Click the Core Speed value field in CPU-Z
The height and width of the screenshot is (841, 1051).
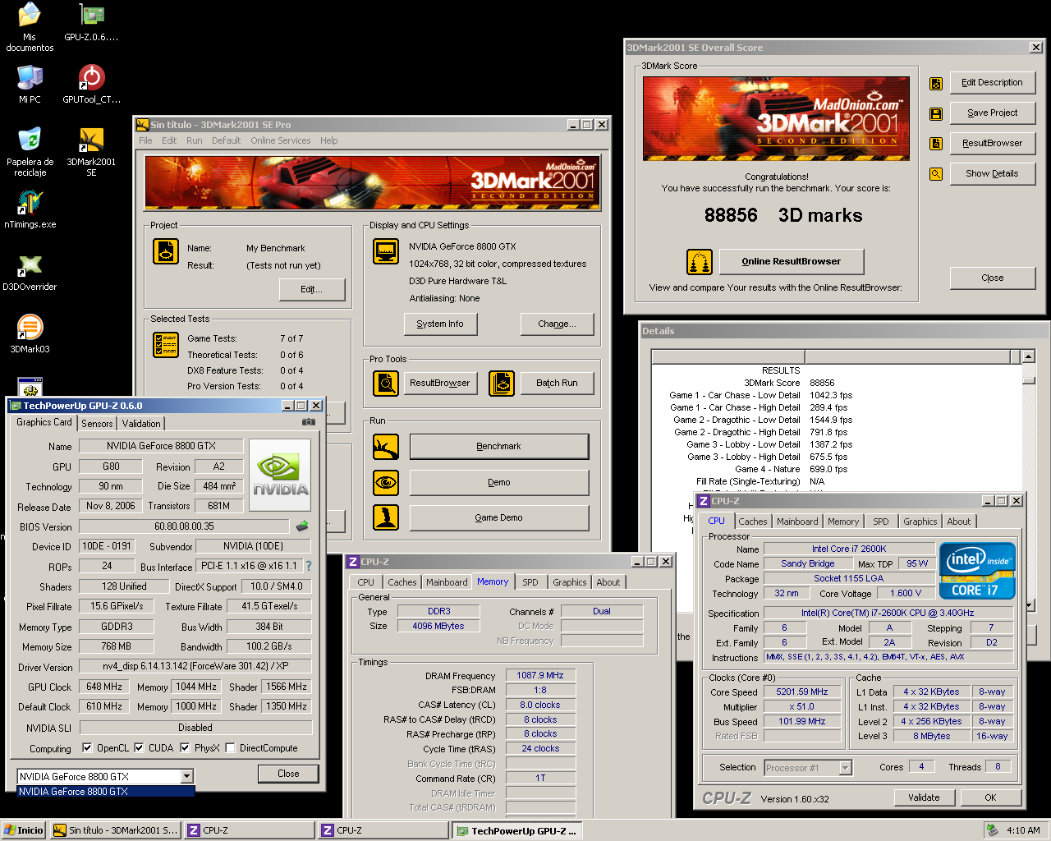[802, 692]
